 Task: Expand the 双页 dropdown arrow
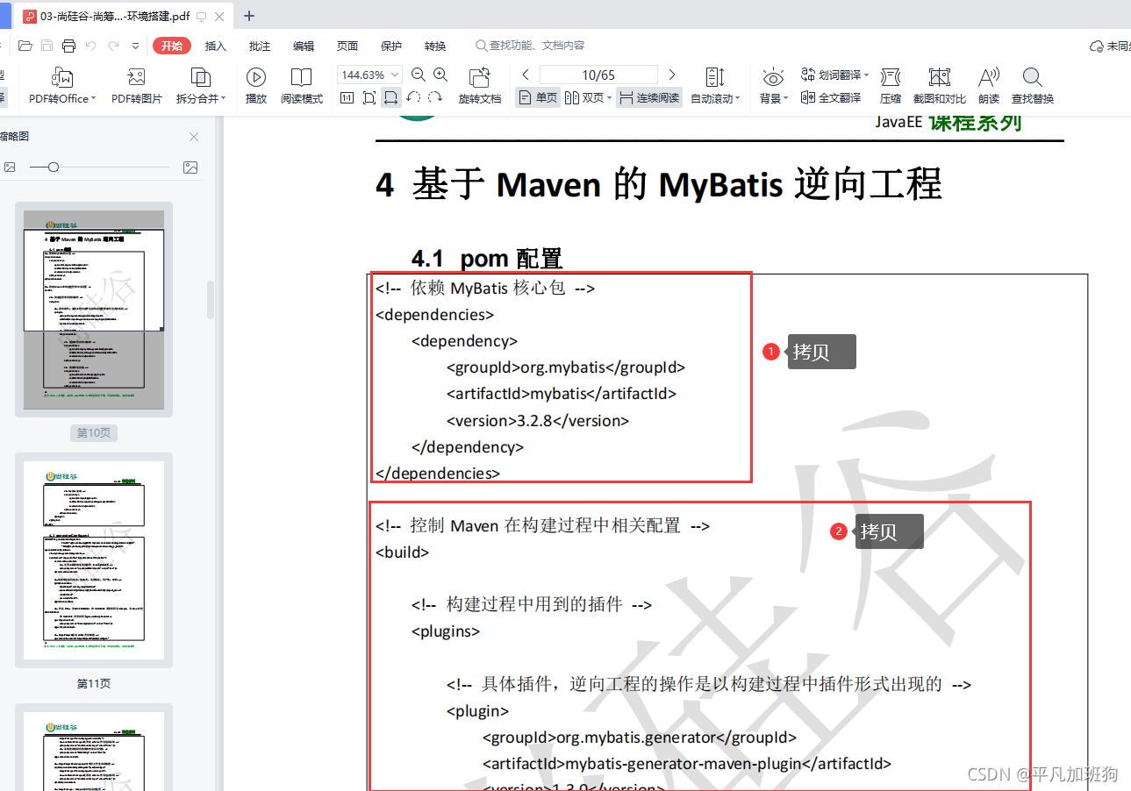[610, 98]
